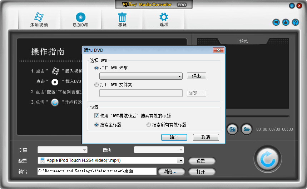
Task: Select the Open DVD drive (打开 DVD 光驱) radio button
Action: coord(96,68)
